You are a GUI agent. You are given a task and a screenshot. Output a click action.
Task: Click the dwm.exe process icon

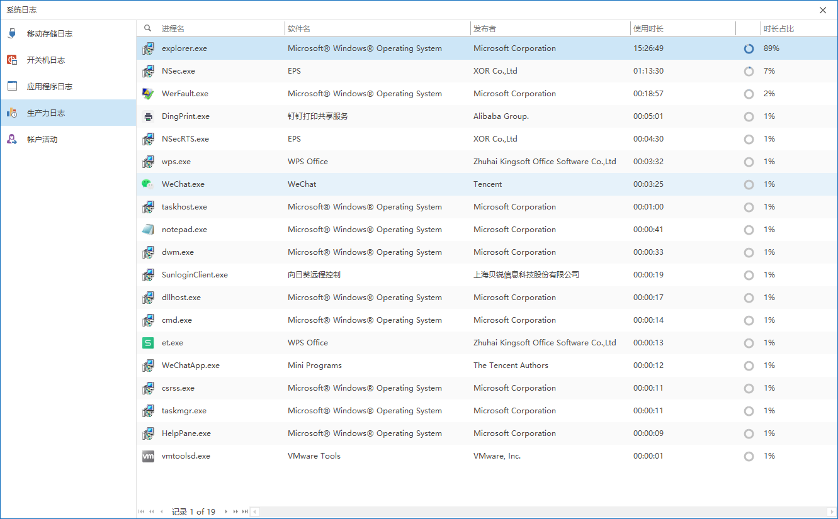(x=148, y=252)
